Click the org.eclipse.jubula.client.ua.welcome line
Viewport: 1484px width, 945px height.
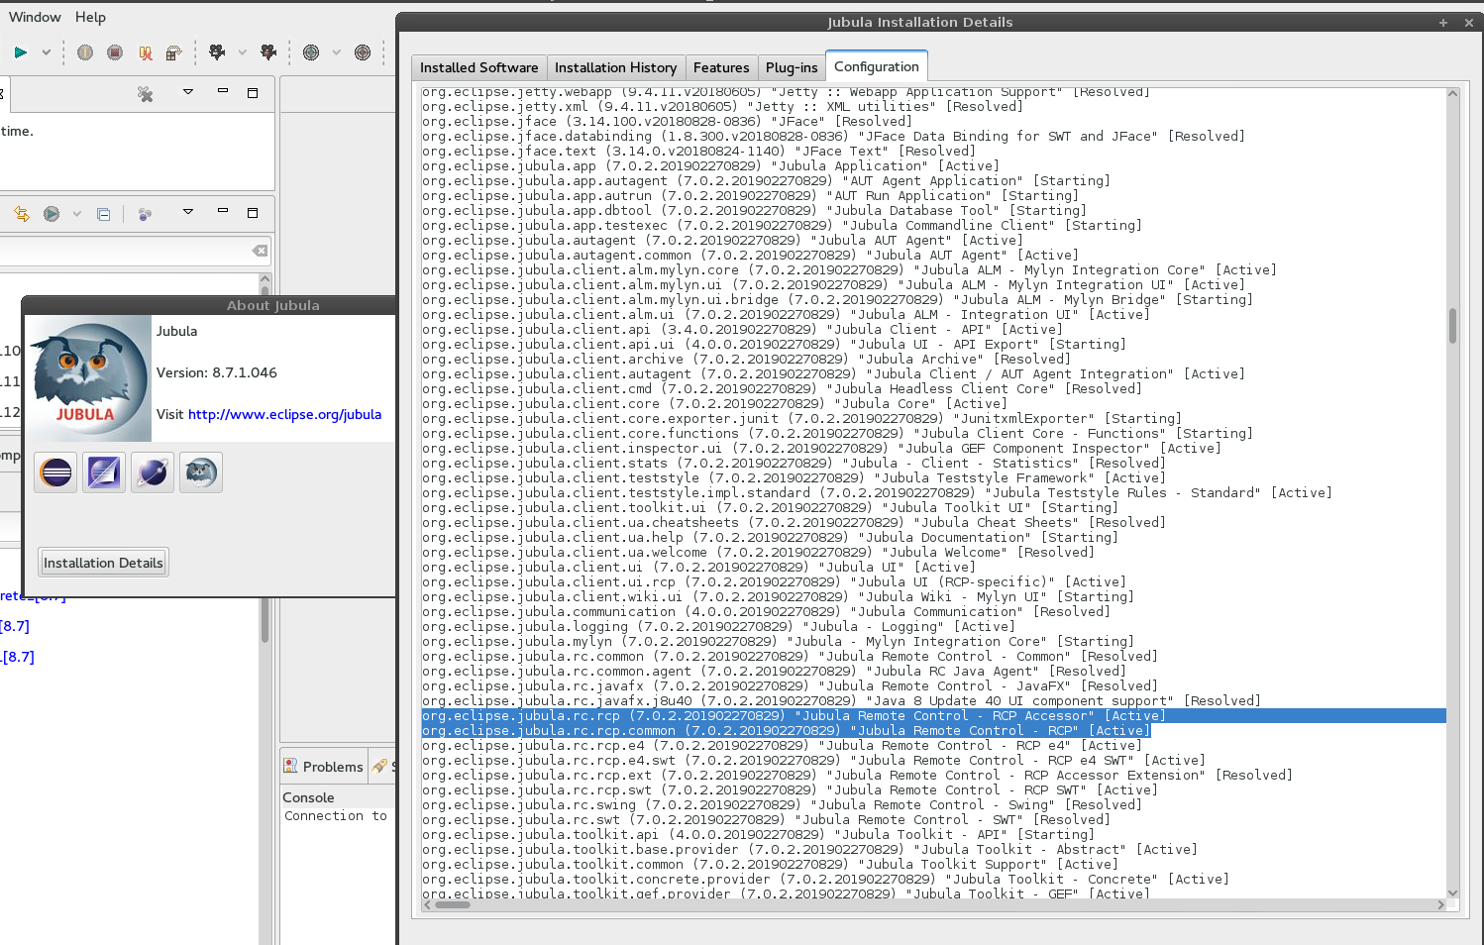(x=758, y=553)
